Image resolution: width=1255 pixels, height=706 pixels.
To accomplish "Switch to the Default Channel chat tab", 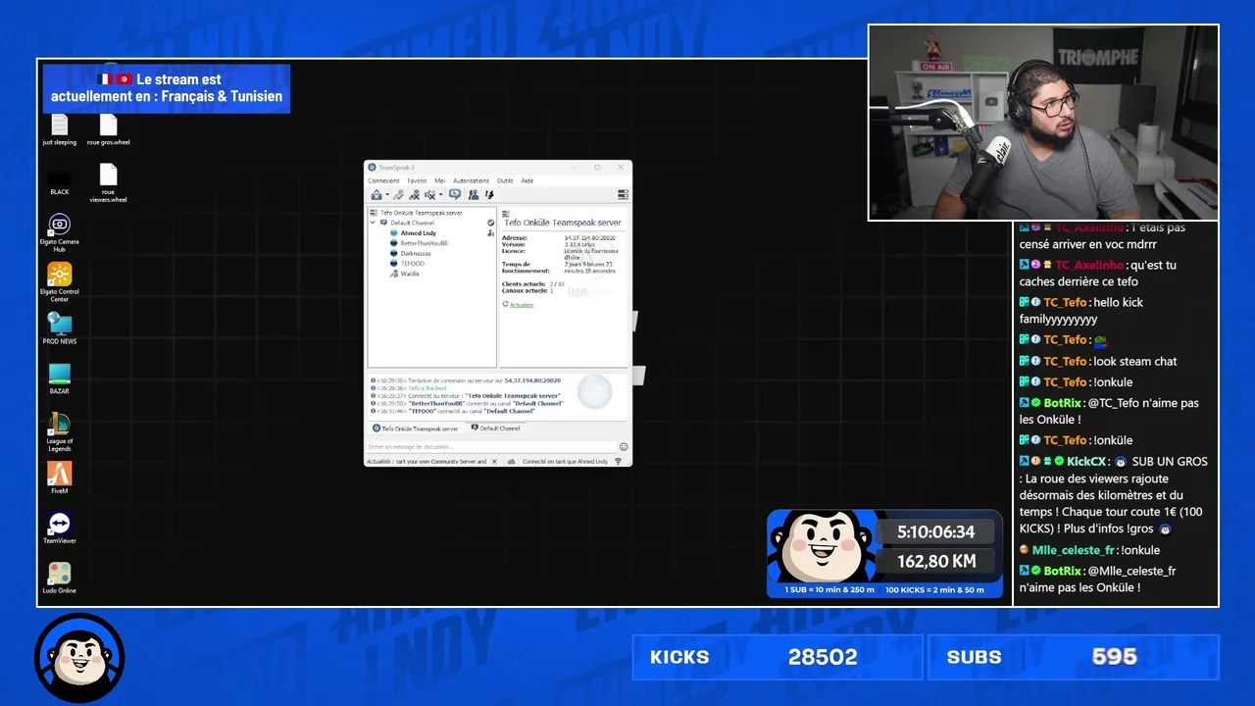I will click(x=495, y=428).
